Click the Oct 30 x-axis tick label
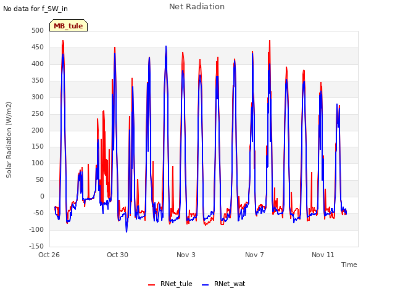Image resolution: width=395 pixels, height=296 pixels. pyautogui.click(x=117, y=255)
